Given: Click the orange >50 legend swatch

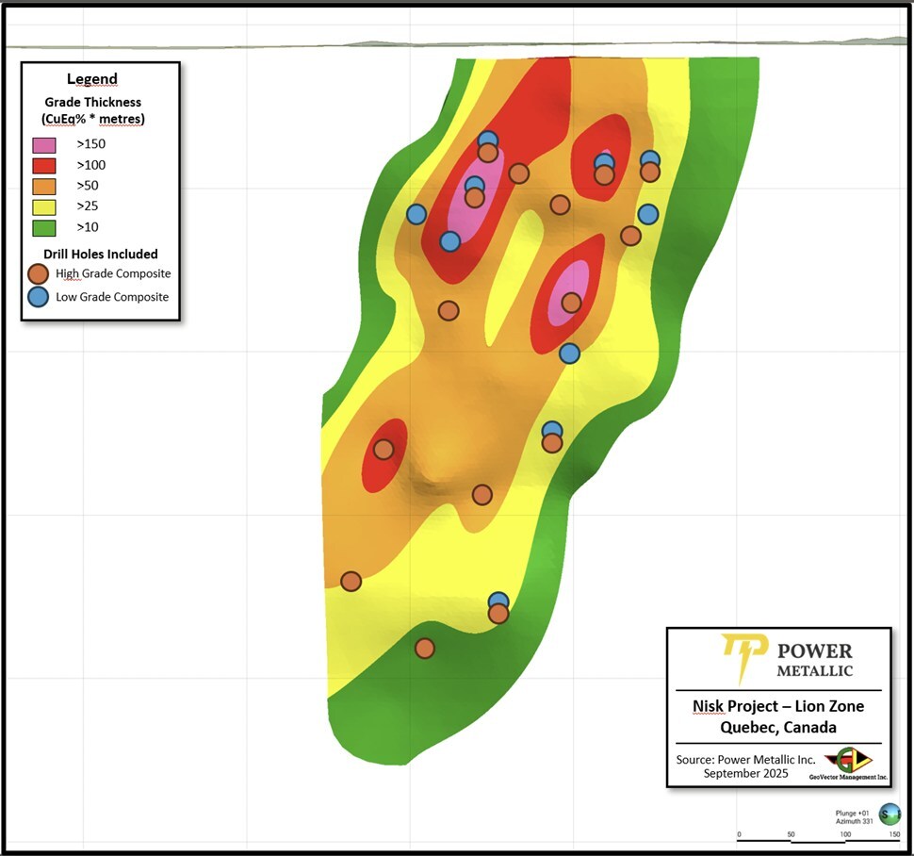Looking at the screenshot, I should pyautogui.click(x=44, y=186).
